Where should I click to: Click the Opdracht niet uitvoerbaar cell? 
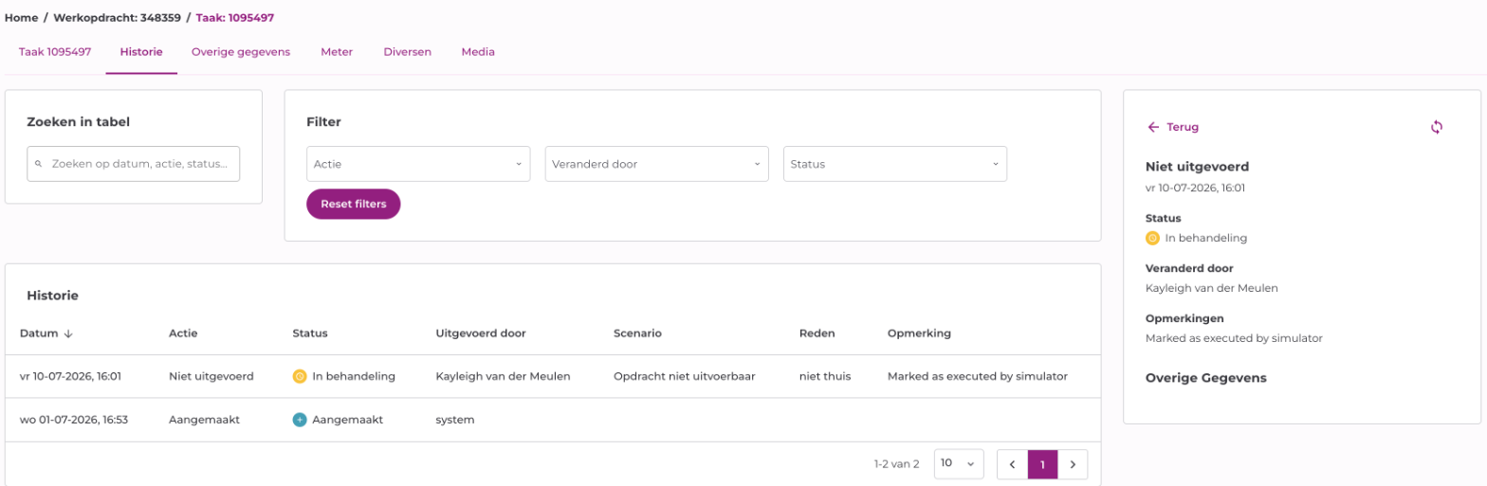coord(685,376)
